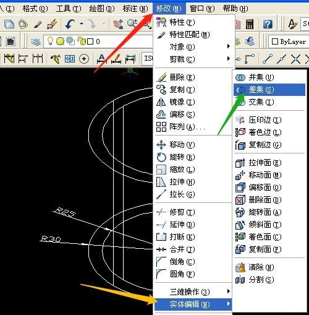Click the text style A icon

click(x=292, y=24)
